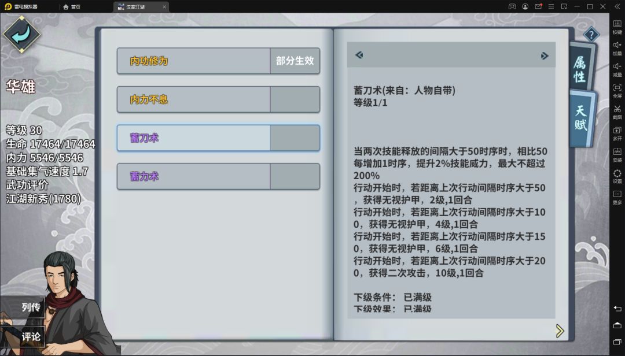The image size is (625, 356).
Task: Click the 部分生效 status label
Action: pyautogui.click(x=295, y=61)
